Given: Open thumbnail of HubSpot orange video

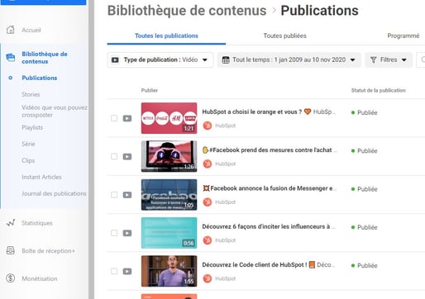Looking at the screenshot, I should 169,118.
